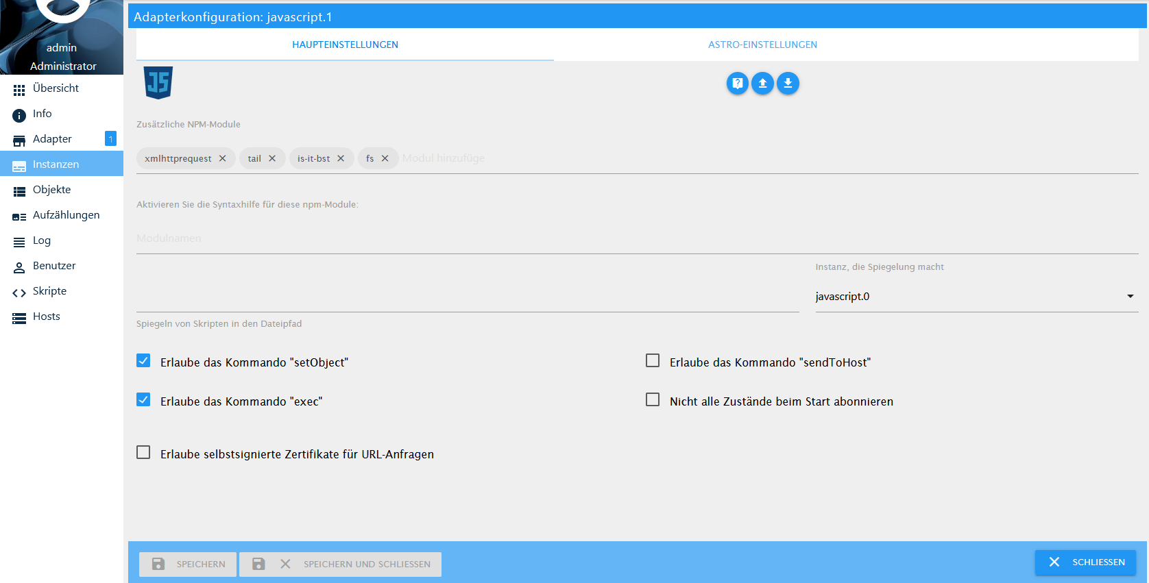Click the Modulnamen syntax help field
Viewport: 1149px width, 583px height.
tap(638, 238)
